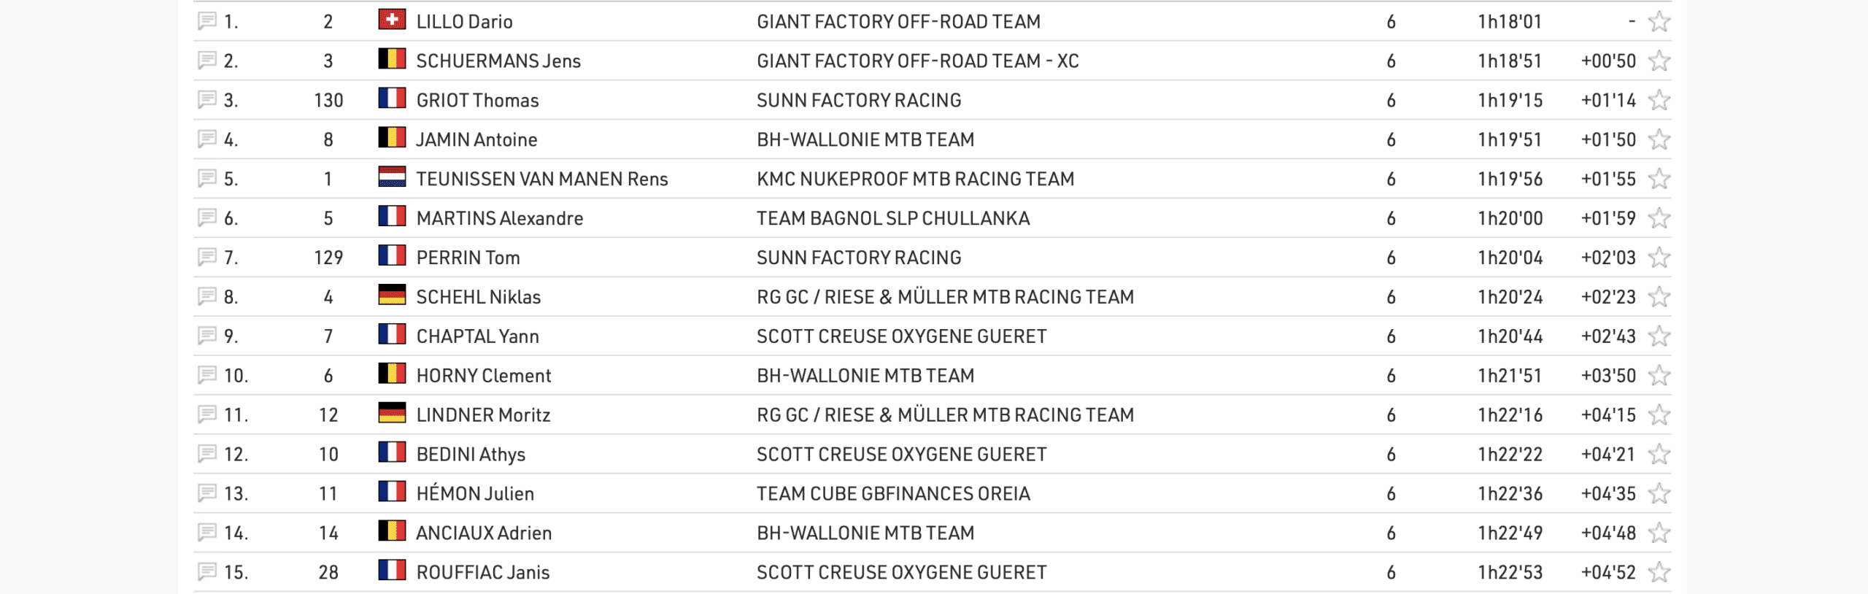1868x594 pixels.
Task: Open JAMIN Antoine rider link
Action: (x=476, y=139)
